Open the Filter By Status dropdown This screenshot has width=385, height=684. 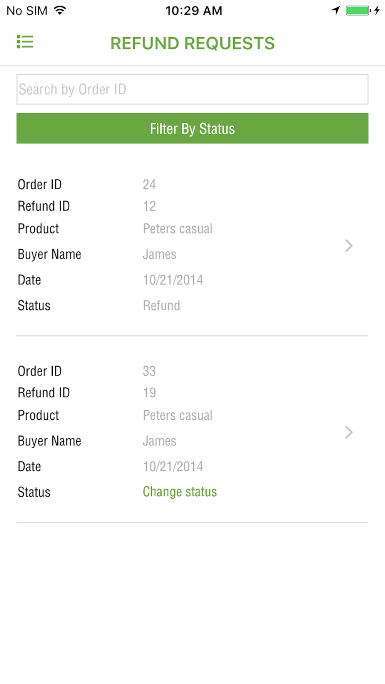click(x=192, y=128)
